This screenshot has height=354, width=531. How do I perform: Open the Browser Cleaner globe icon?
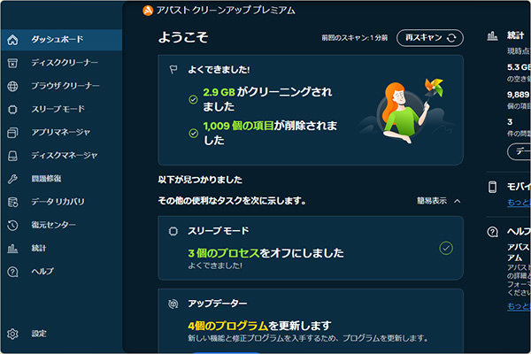[x=12, y=86]
